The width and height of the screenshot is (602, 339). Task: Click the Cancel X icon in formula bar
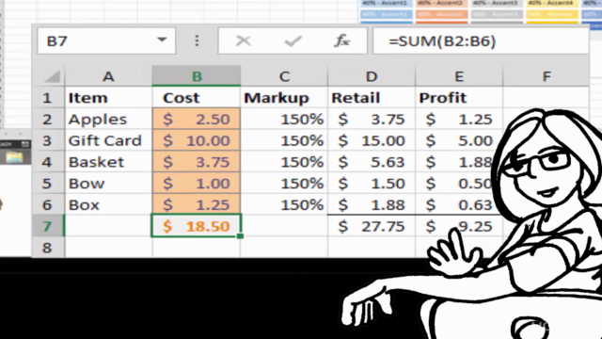[x=244, y=40]
